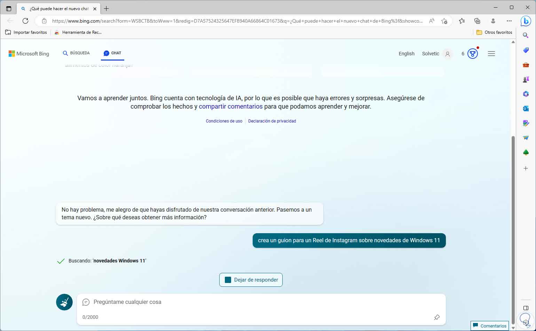Open 'Herramienta de Rec...' bookmark

tap(78, 32)
